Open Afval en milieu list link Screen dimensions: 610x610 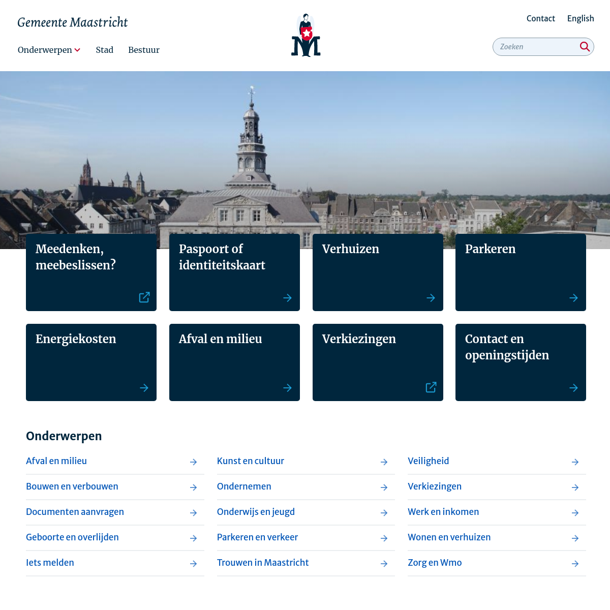coord(56,461)
